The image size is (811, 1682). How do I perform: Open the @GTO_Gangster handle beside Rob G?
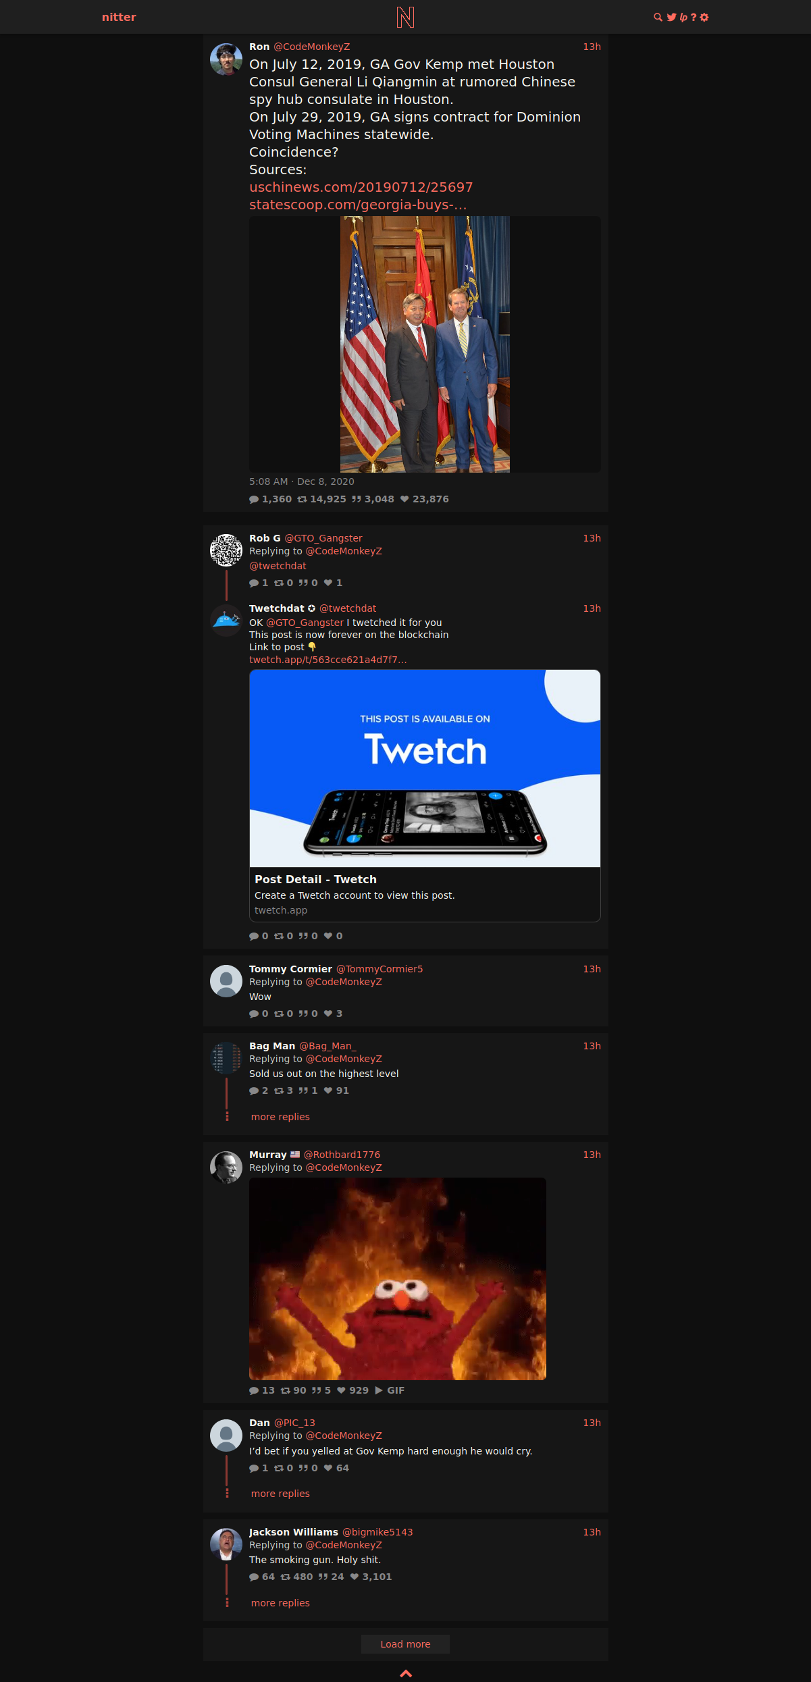coord(323,538)
